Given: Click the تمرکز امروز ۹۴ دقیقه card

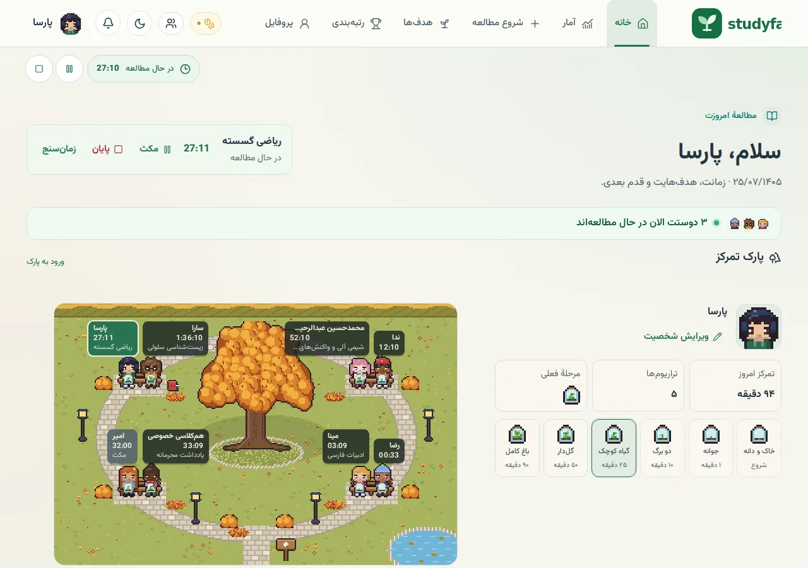Looking at the screenshot, I should (x=735, y=386).
